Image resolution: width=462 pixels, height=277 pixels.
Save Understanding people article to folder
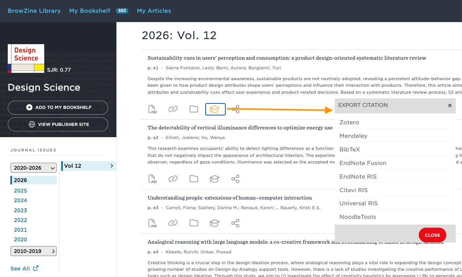coord(194,223)
